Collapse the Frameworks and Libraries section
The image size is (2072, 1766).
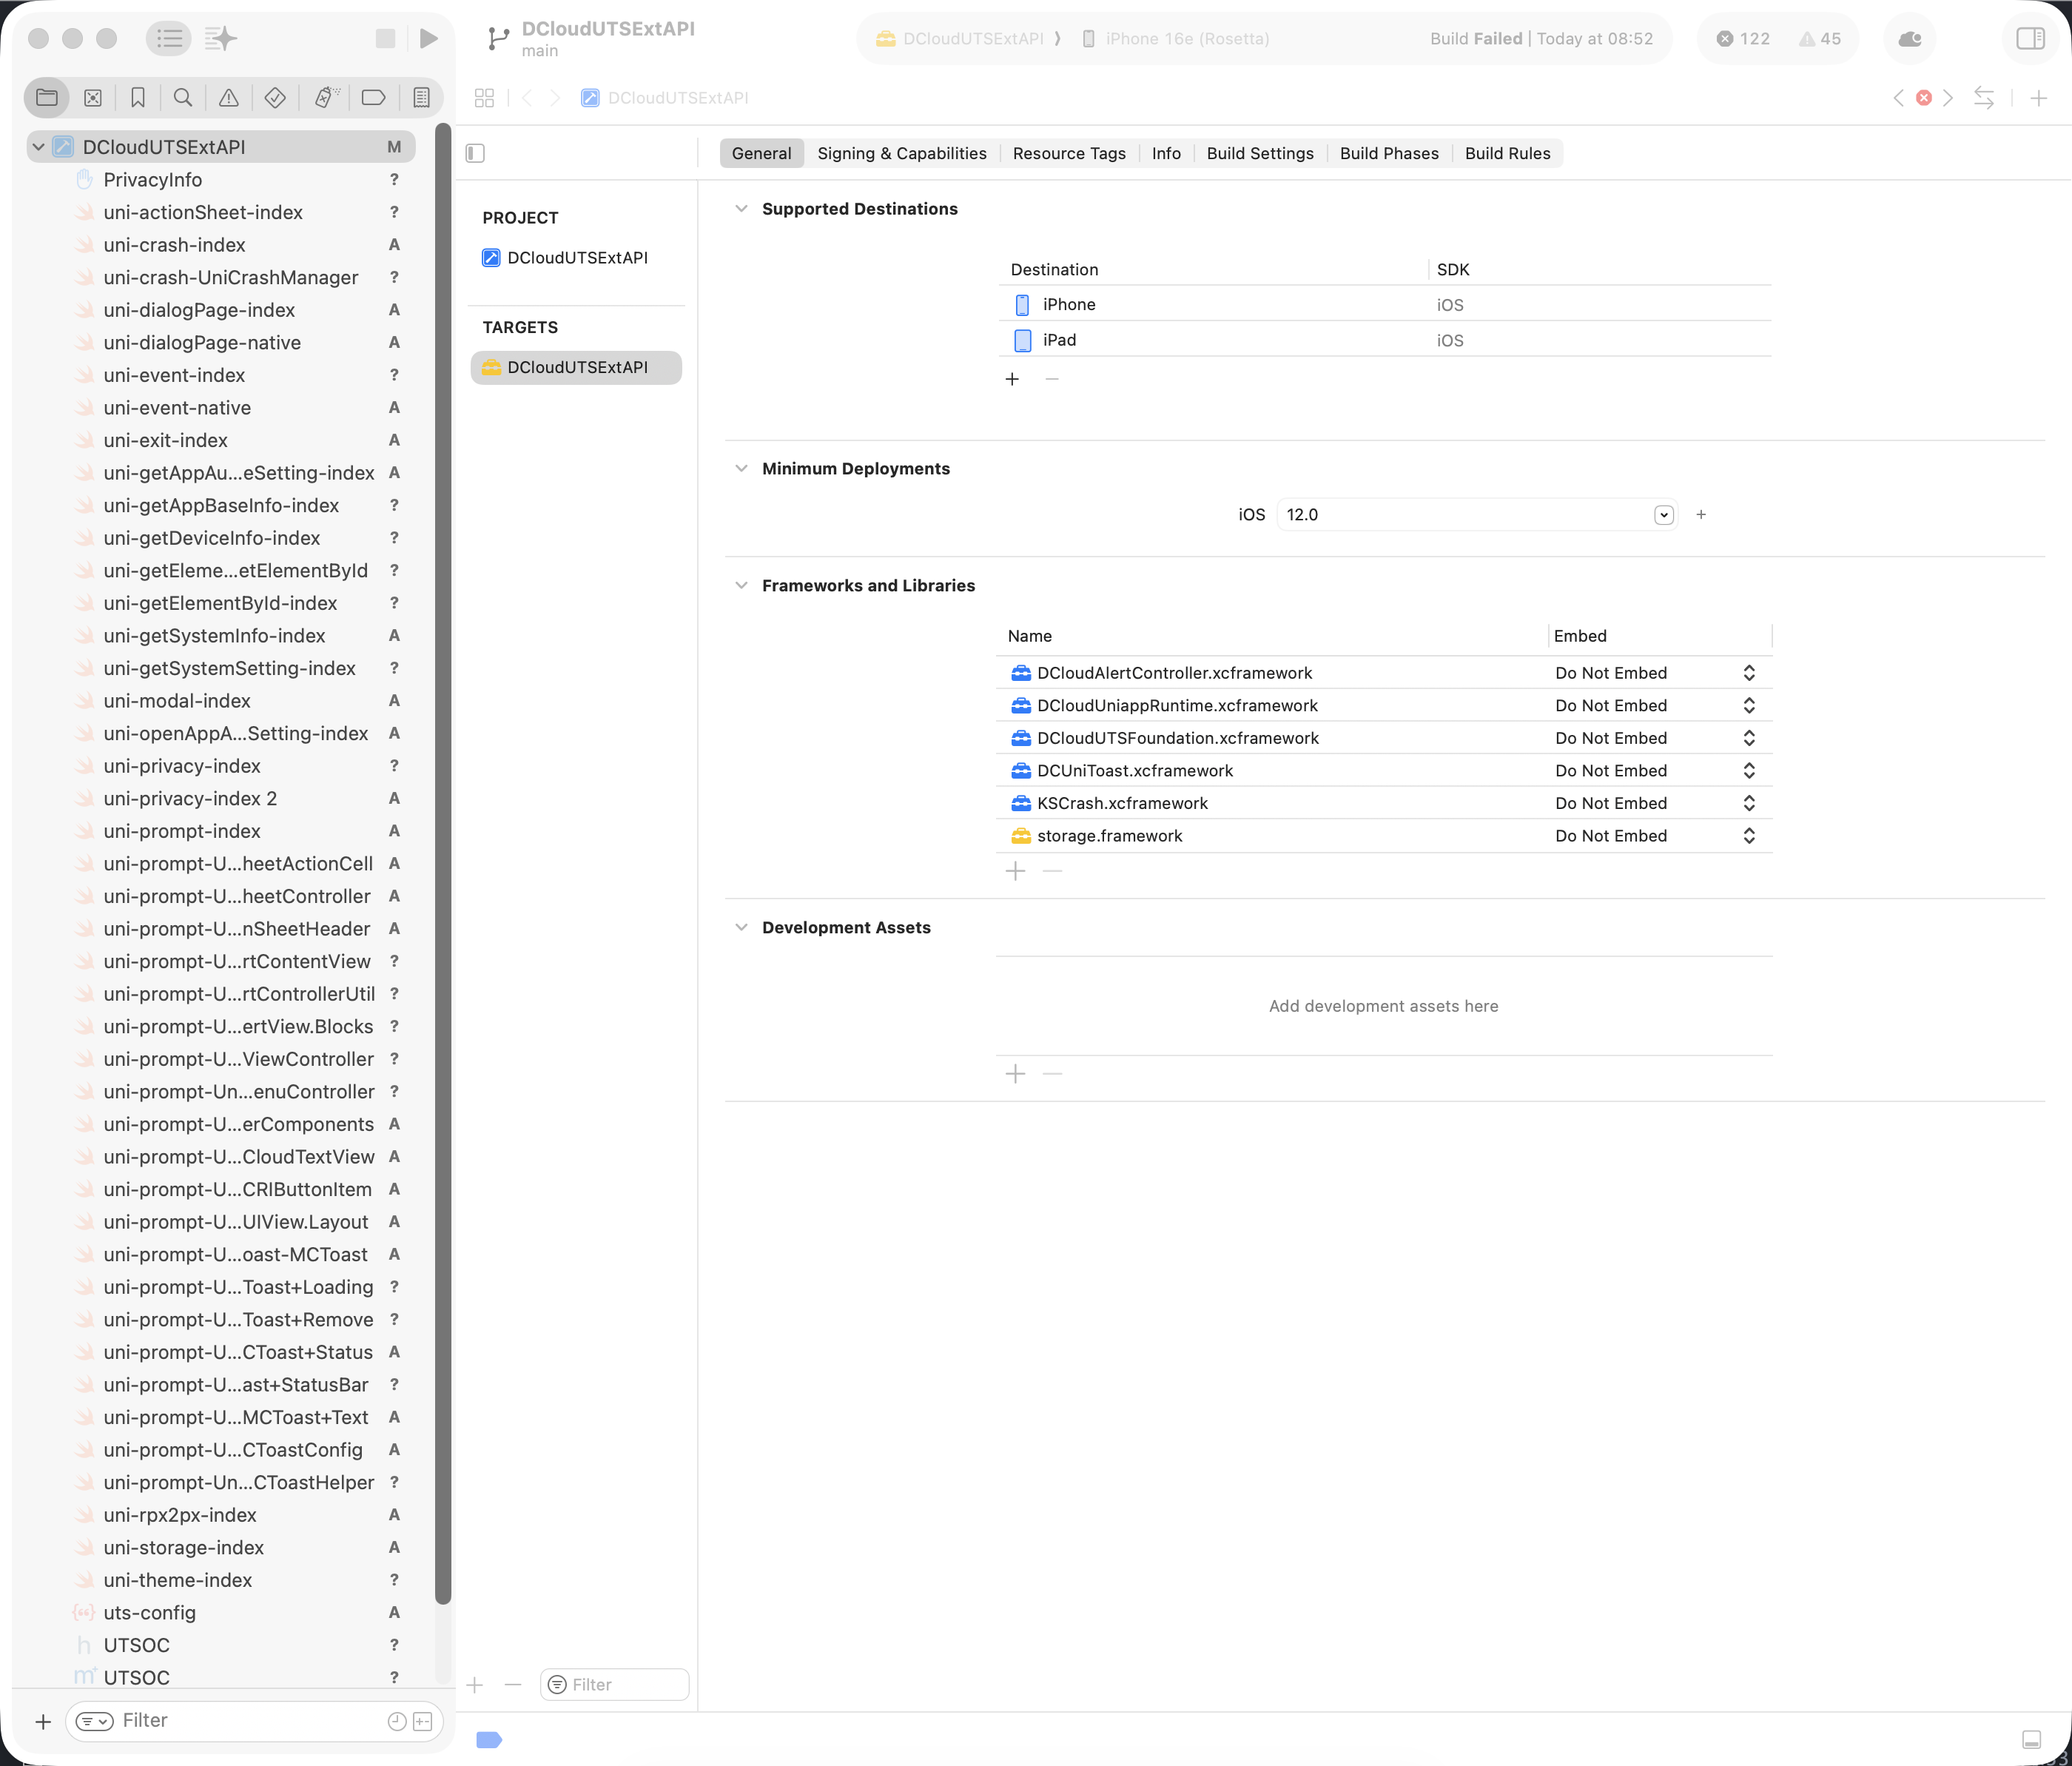(741, 585)
